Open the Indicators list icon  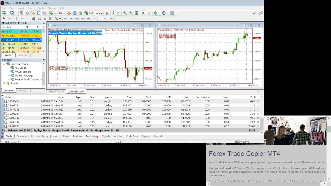[155, 13]
